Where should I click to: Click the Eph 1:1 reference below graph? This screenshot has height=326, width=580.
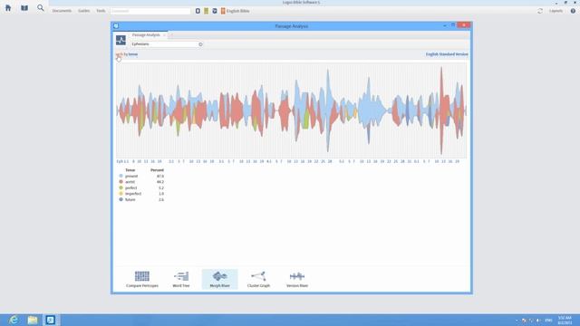[x=122, y=161]
